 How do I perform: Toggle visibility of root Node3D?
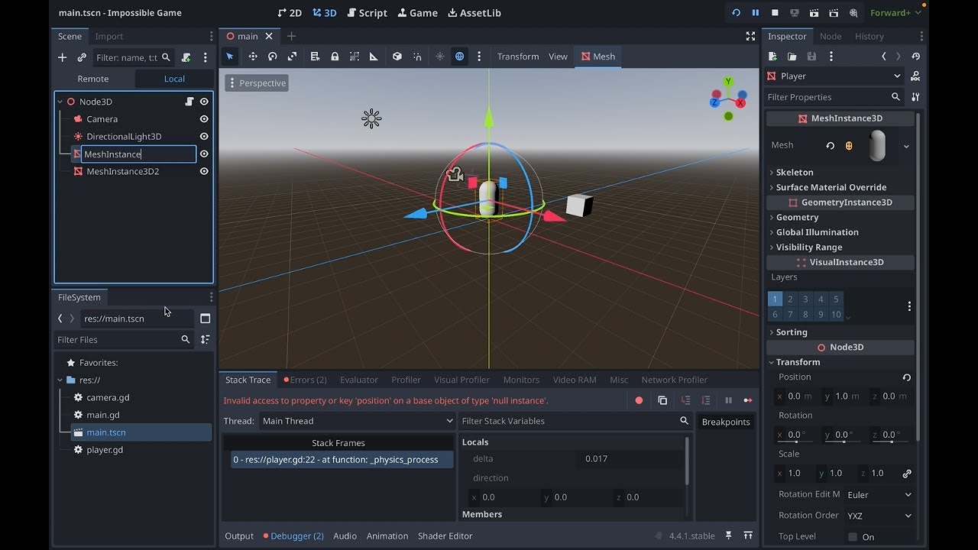tap(204, 102)
